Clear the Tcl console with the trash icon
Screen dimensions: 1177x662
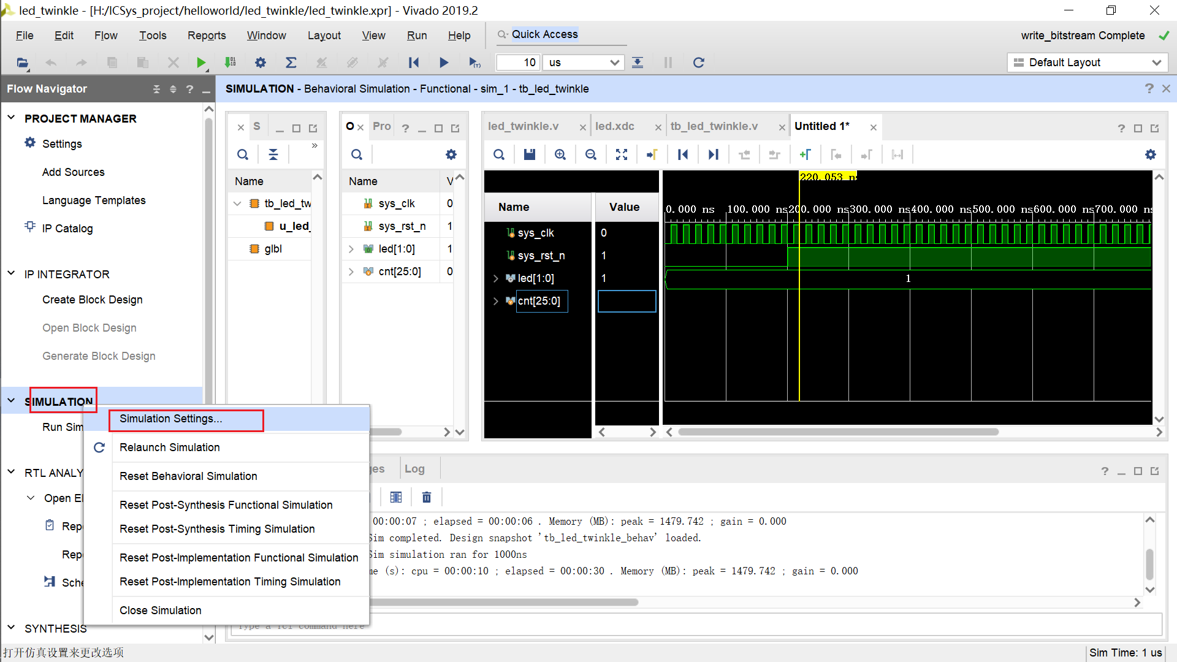pos(427,497)
